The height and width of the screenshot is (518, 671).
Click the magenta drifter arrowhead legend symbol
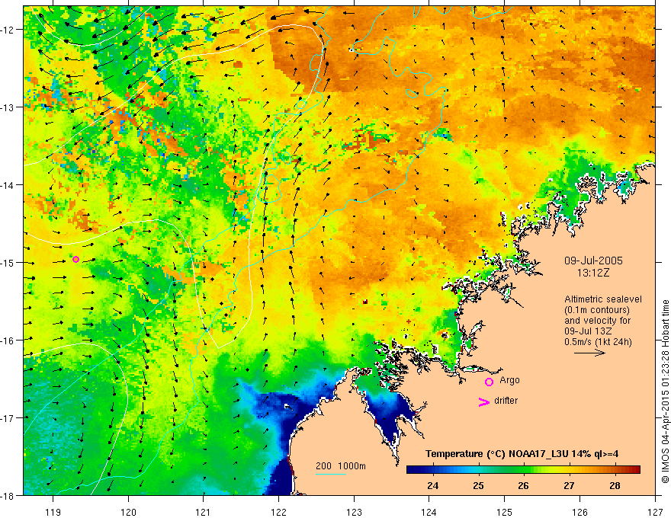[x=483, y=401]
